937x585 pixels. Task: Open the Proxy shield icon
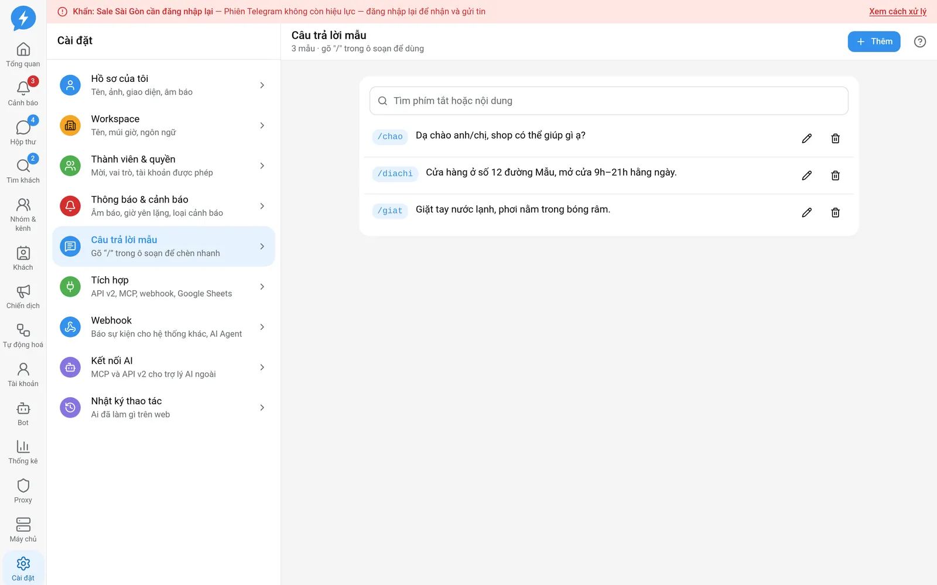(23, 486)
